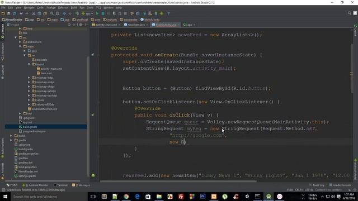Viewport: 358px width, 201px height.
Task: Select proguard-rules.pro in project tree
Action: (34, 131)
